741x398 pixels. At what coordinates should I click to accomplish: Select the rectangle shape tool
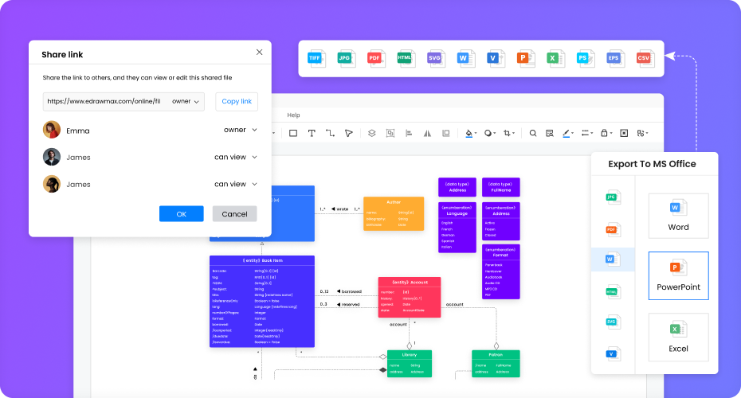(x=293, y=133)
